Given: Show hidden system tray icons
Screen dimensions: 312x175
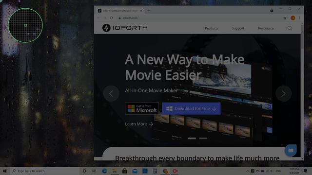Looking at the screenshot, I should [248, 171].
